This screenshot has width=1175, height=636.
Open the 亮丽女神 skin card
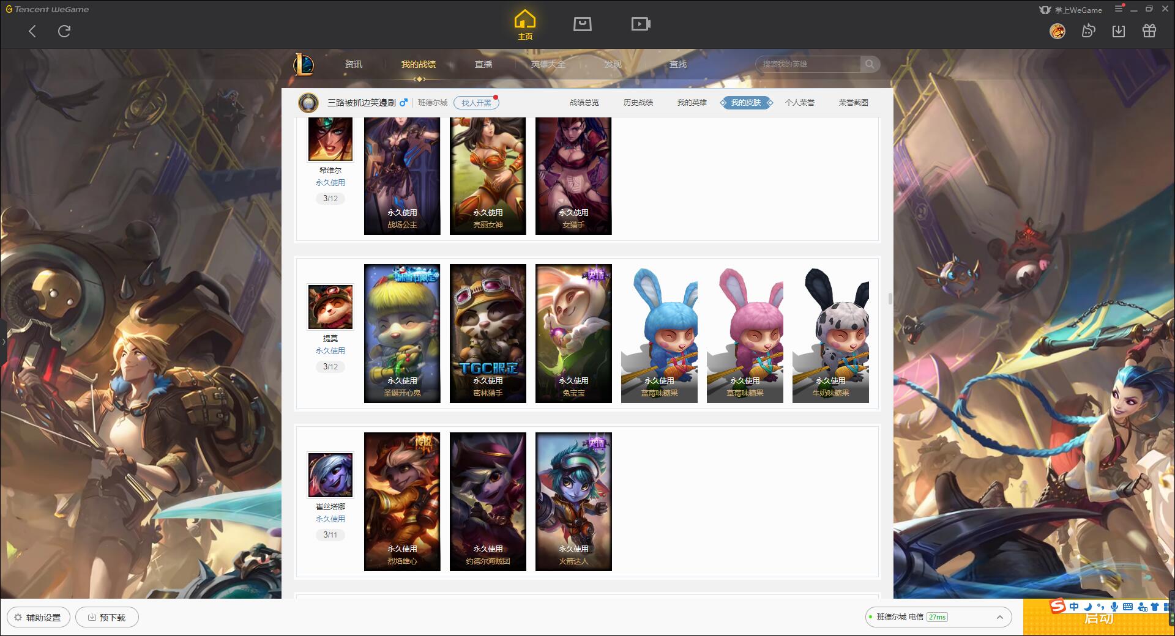pos(488,176)
